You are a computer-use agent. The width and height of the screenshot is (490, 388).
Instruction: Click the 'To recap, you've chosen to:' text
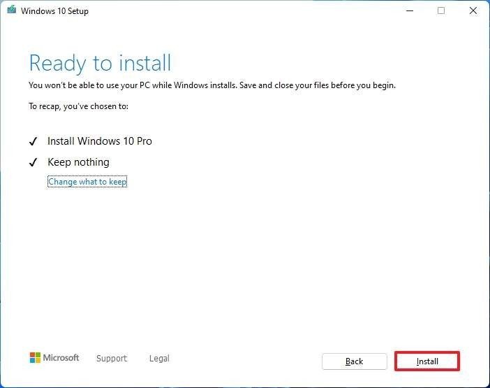pos(78,106)
